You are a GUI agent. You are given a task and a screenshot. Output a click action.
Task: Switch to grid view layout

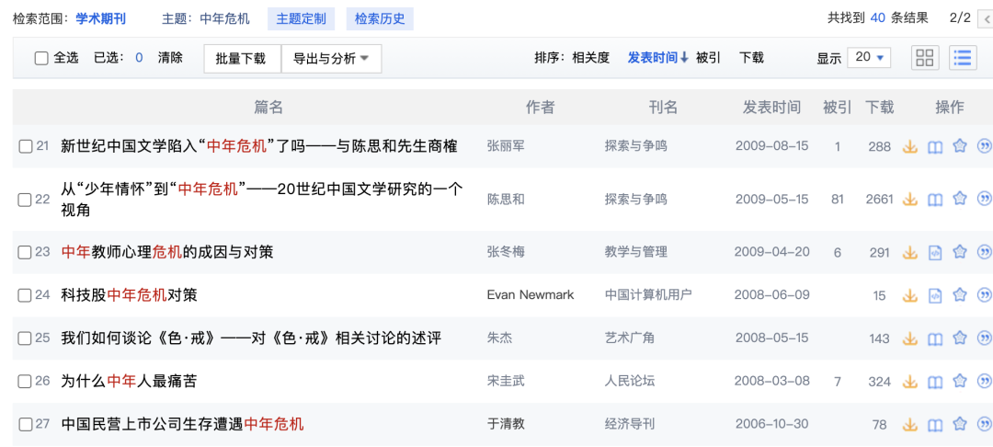[925, 58]
